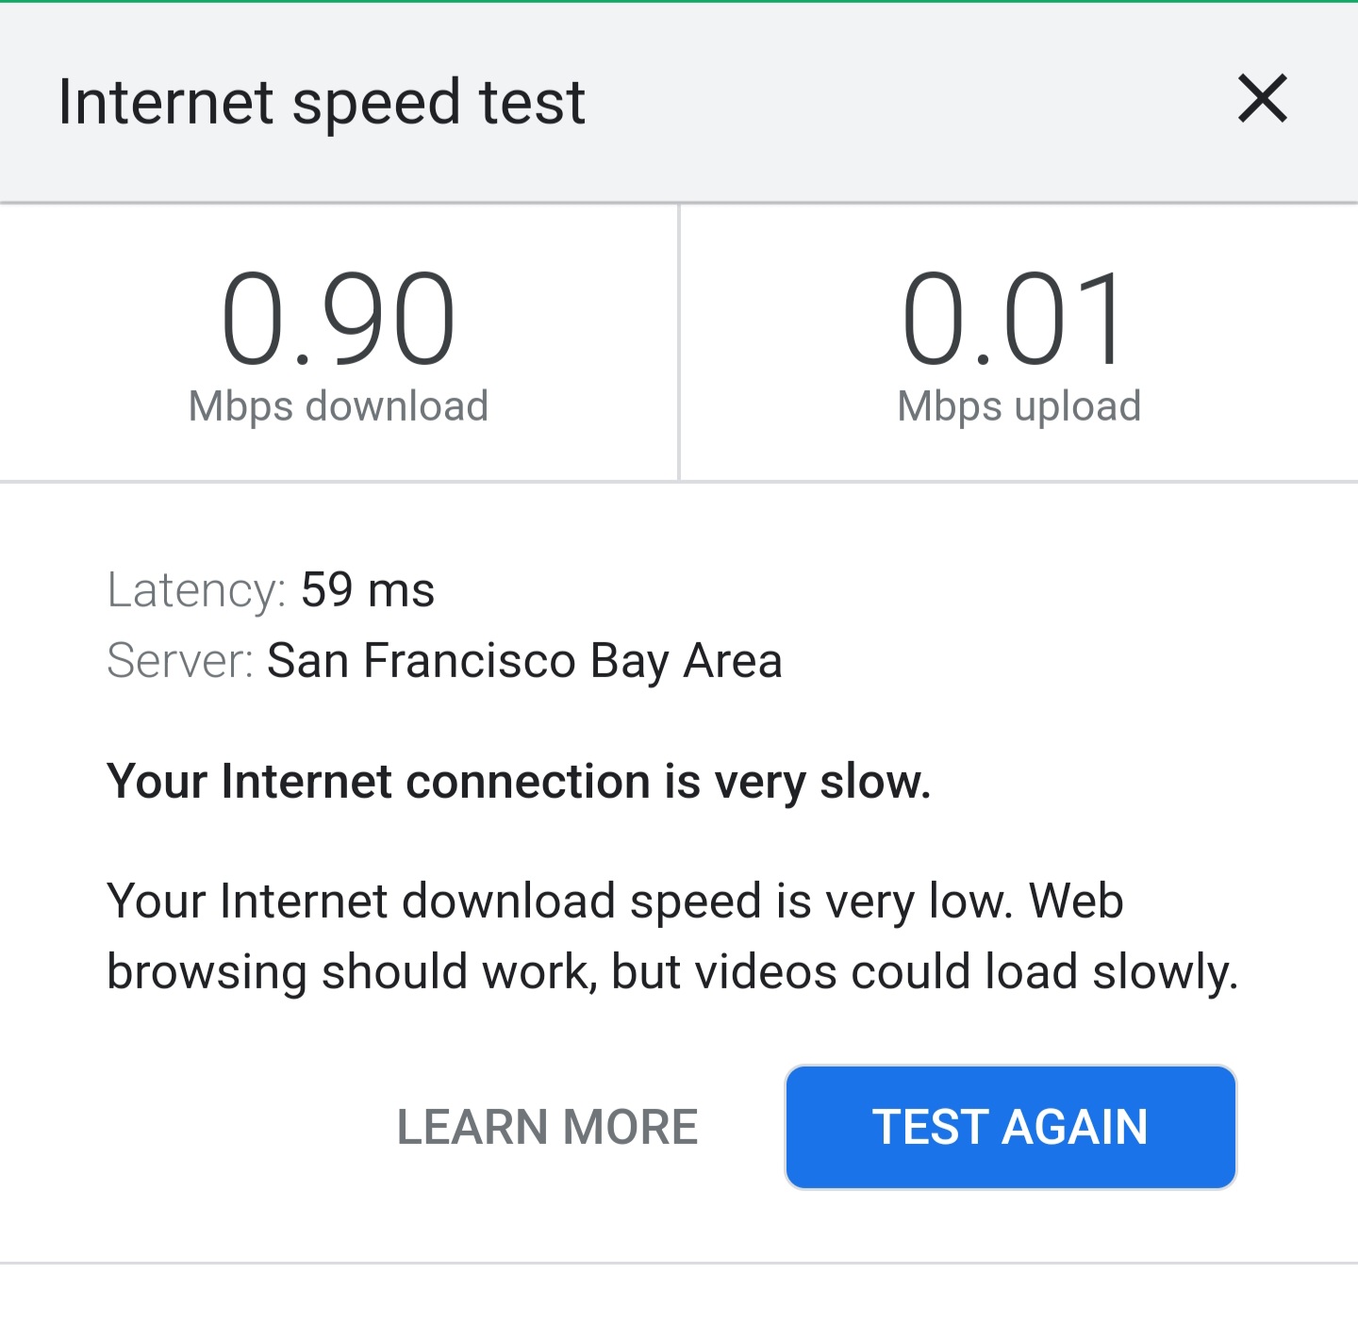Open LEARN MORE about speed results
This screenshot has width=1358, height=1324.
click(x=549, y=1126)
